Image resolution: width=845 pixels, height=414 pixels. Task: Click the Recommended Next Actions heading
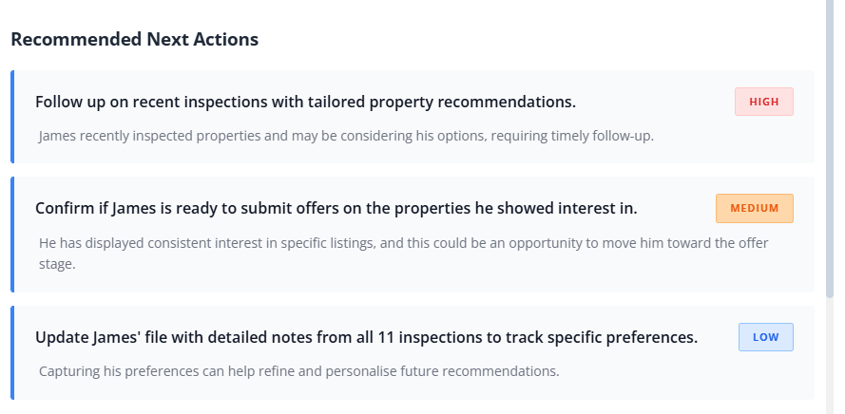[134, 40]
